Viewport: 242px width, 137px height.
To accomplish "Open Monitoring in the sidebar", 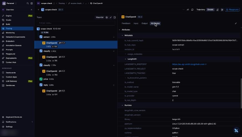I will coord(10,33).
